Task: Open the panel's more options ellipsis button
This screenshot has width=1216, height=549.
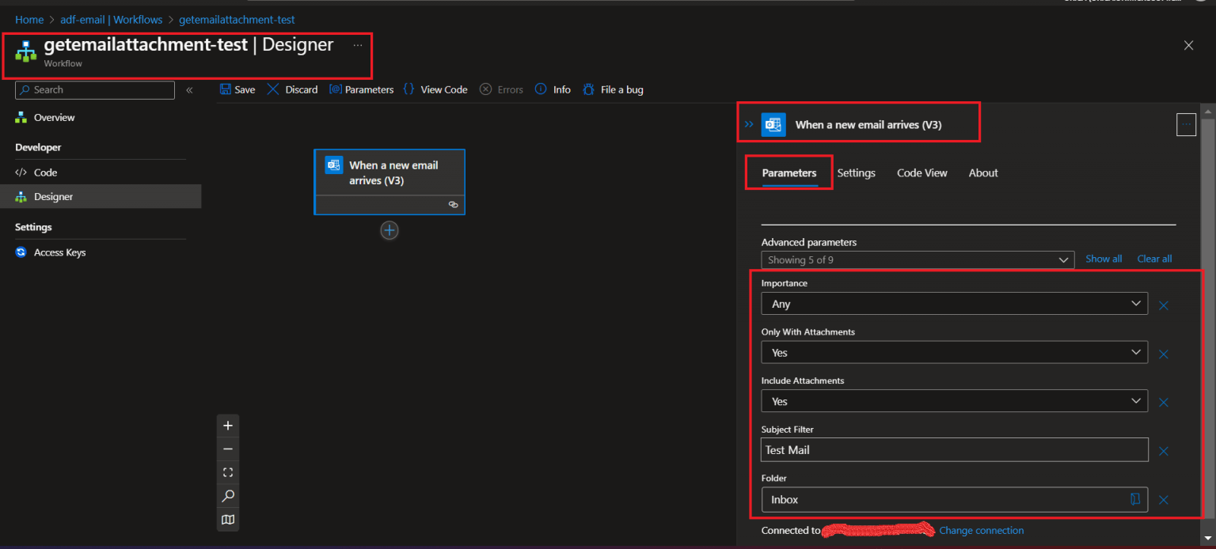Action: [x=1186, y=124]
